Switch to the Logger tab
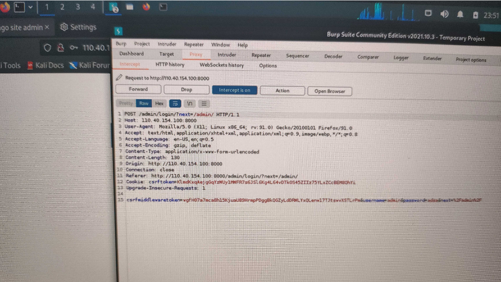This screenshot has height=282, width=501. coord(401,58)
